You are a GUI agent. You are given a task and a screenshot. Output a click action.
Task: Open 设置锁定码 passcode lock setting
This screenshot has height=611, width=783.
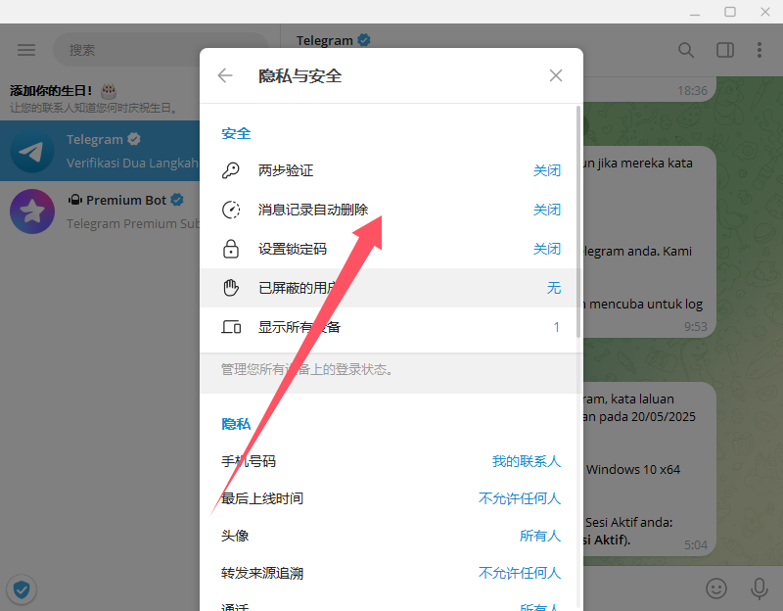391,249
